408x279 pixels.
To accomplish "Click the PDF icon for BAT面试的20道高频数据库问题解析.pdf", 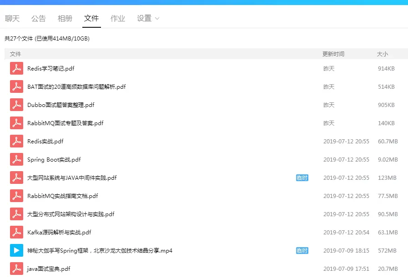I will pyautogui.click(x=16, y=86).
